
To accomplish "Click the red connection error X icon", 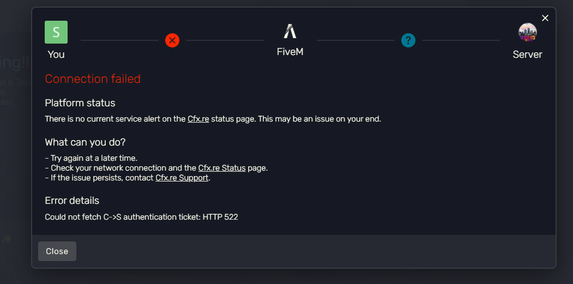I will [172, 40].
